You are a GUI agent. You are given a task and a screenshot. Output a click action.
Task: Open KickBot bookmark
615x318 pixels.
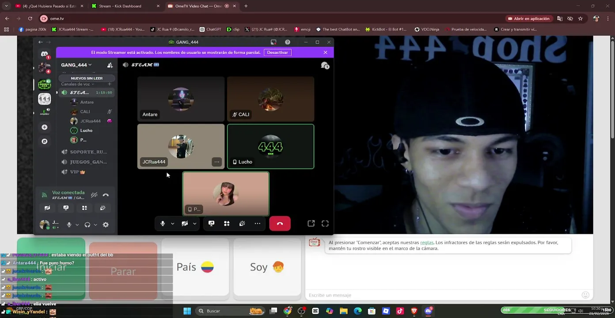[386, 30]
